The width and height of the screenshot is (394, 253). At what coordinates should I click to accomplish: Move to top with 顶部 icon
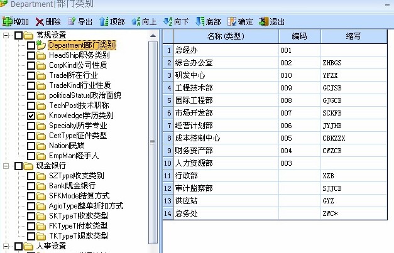104,21
